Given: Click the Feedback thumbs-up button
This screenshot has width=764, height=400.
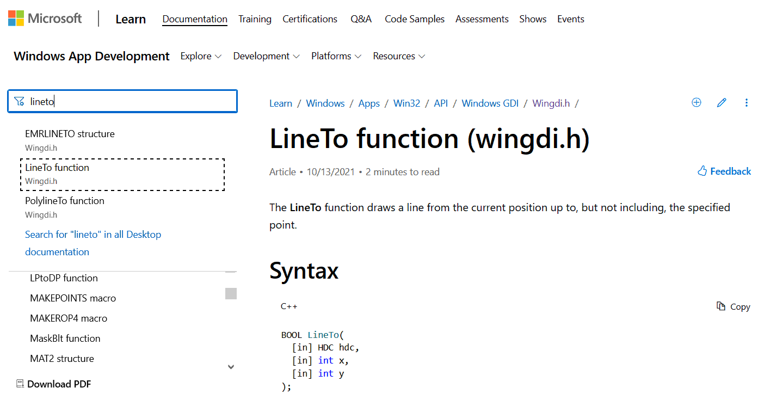Looking at the screenshot, I should pos(724,171).
